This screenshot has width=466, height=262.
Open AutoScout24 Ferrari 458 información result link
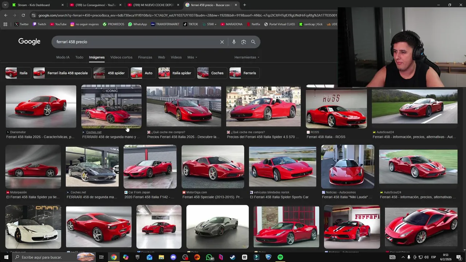click(414, 137)
